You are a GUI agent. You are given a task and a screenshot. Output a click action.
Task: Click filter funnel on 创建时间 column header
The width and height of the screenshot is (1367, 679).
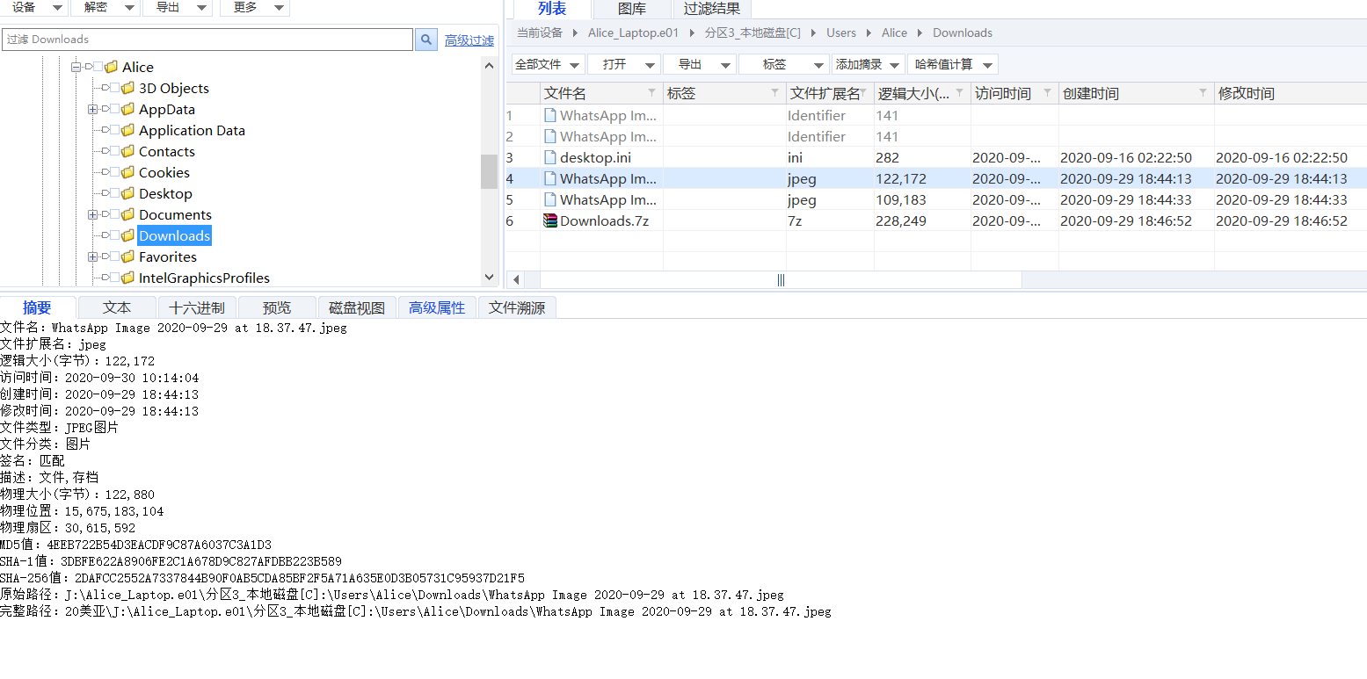tap(1203, 93)
